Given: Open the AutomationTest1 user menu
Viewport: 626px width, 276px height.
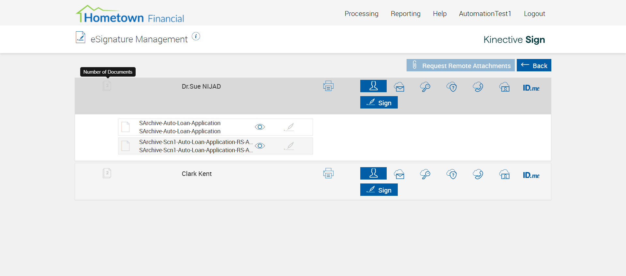Looking at the screenshot, I should point(485,14).
